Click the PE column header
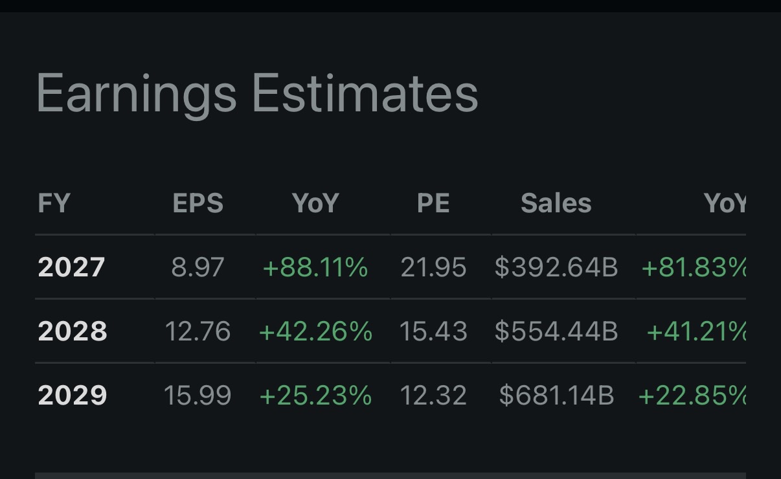Screen dimensions: 781x479 pyautogui.click(x=433, y=203)
